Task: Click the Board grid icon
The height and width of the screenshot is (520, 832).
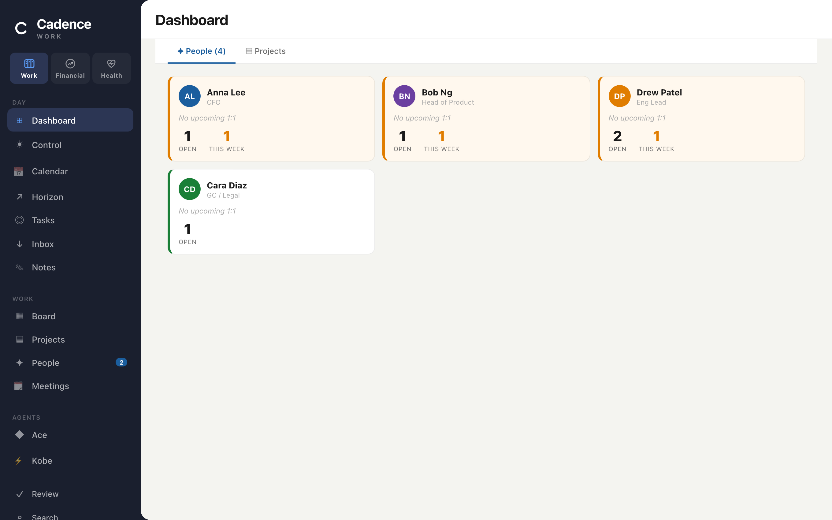Action: (20, 316)
